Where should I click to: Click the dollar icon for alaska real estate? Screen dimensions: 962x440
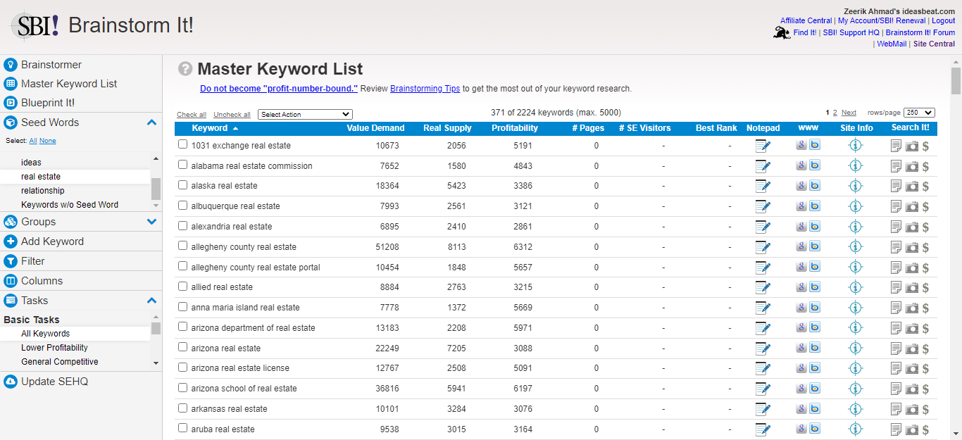[x=925, y=187]
